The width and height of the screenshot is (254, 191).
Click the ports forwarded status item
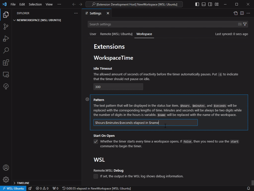click(55, 188)
